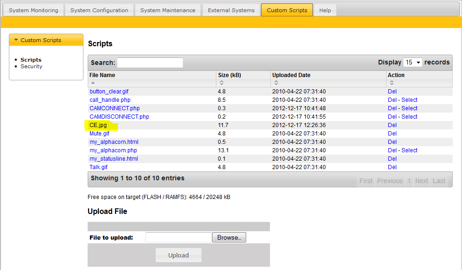
Task: Open the System Configuration tab
Action: [x=99, y=10]
